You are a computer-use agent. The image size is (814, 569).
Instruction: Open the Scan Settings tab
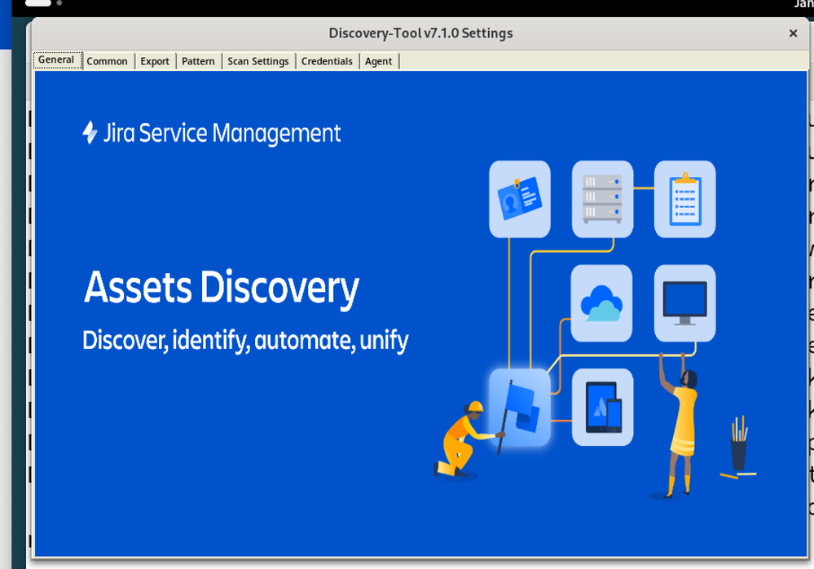(258, 61)
